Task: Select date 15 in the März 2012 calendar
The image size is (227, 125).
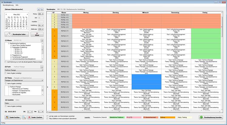Action: click(18, 23)
